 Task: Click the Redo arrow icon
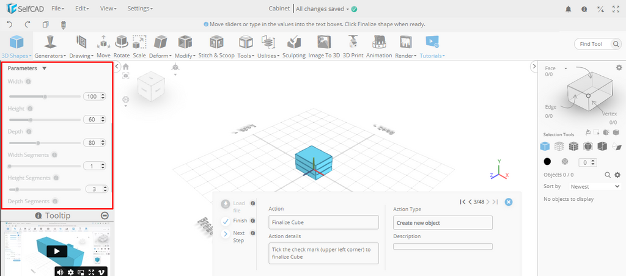27,24
